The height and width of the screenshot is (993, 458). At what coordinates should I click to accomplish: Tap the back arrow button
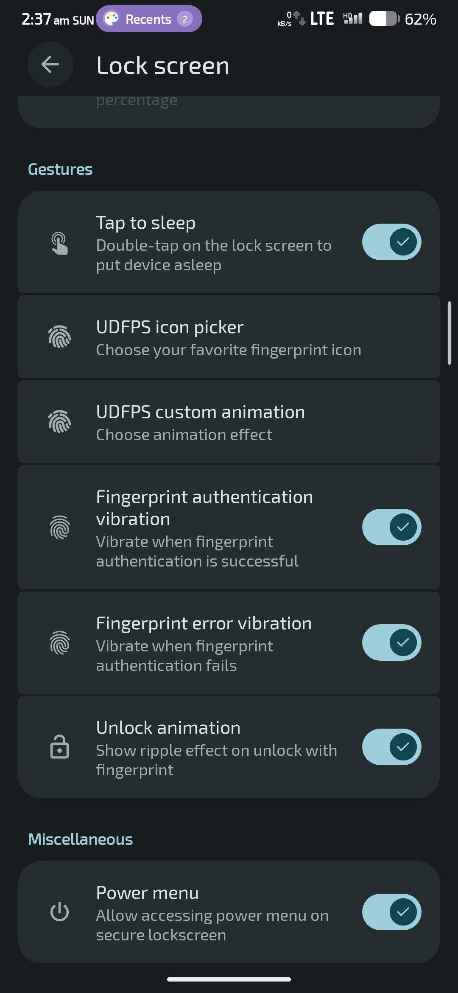point(50,65)
